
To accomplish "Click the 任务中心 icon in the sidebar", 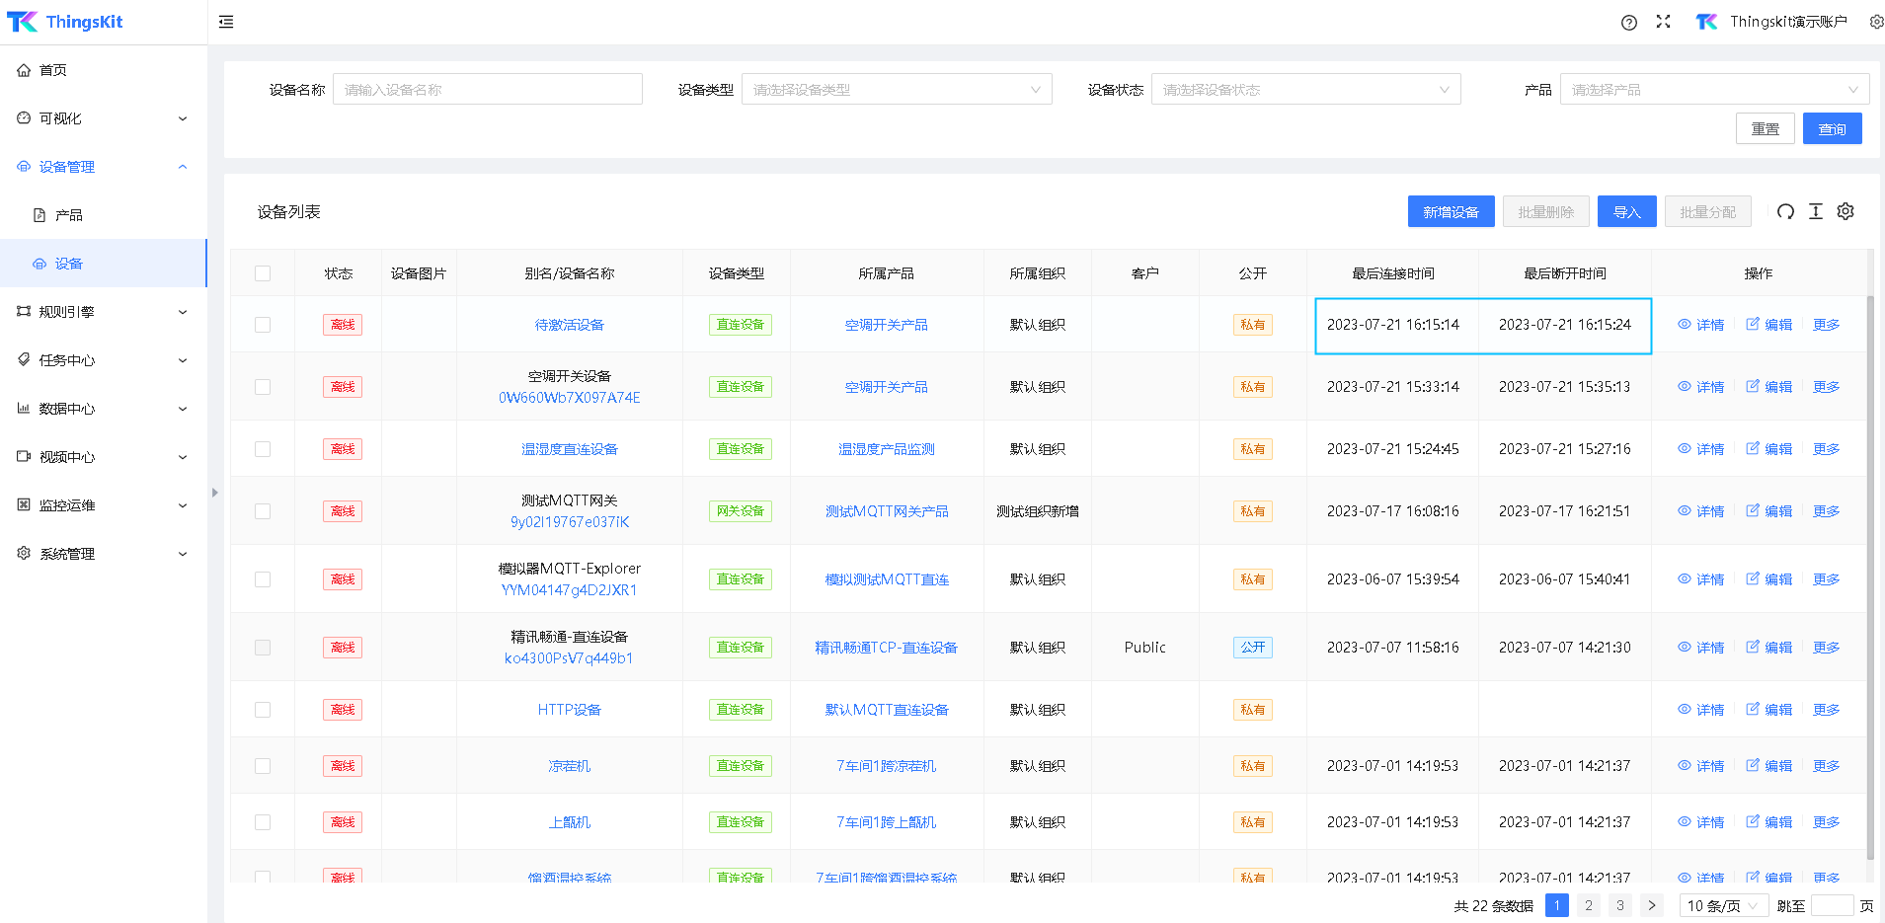I will tap(24, 360).
